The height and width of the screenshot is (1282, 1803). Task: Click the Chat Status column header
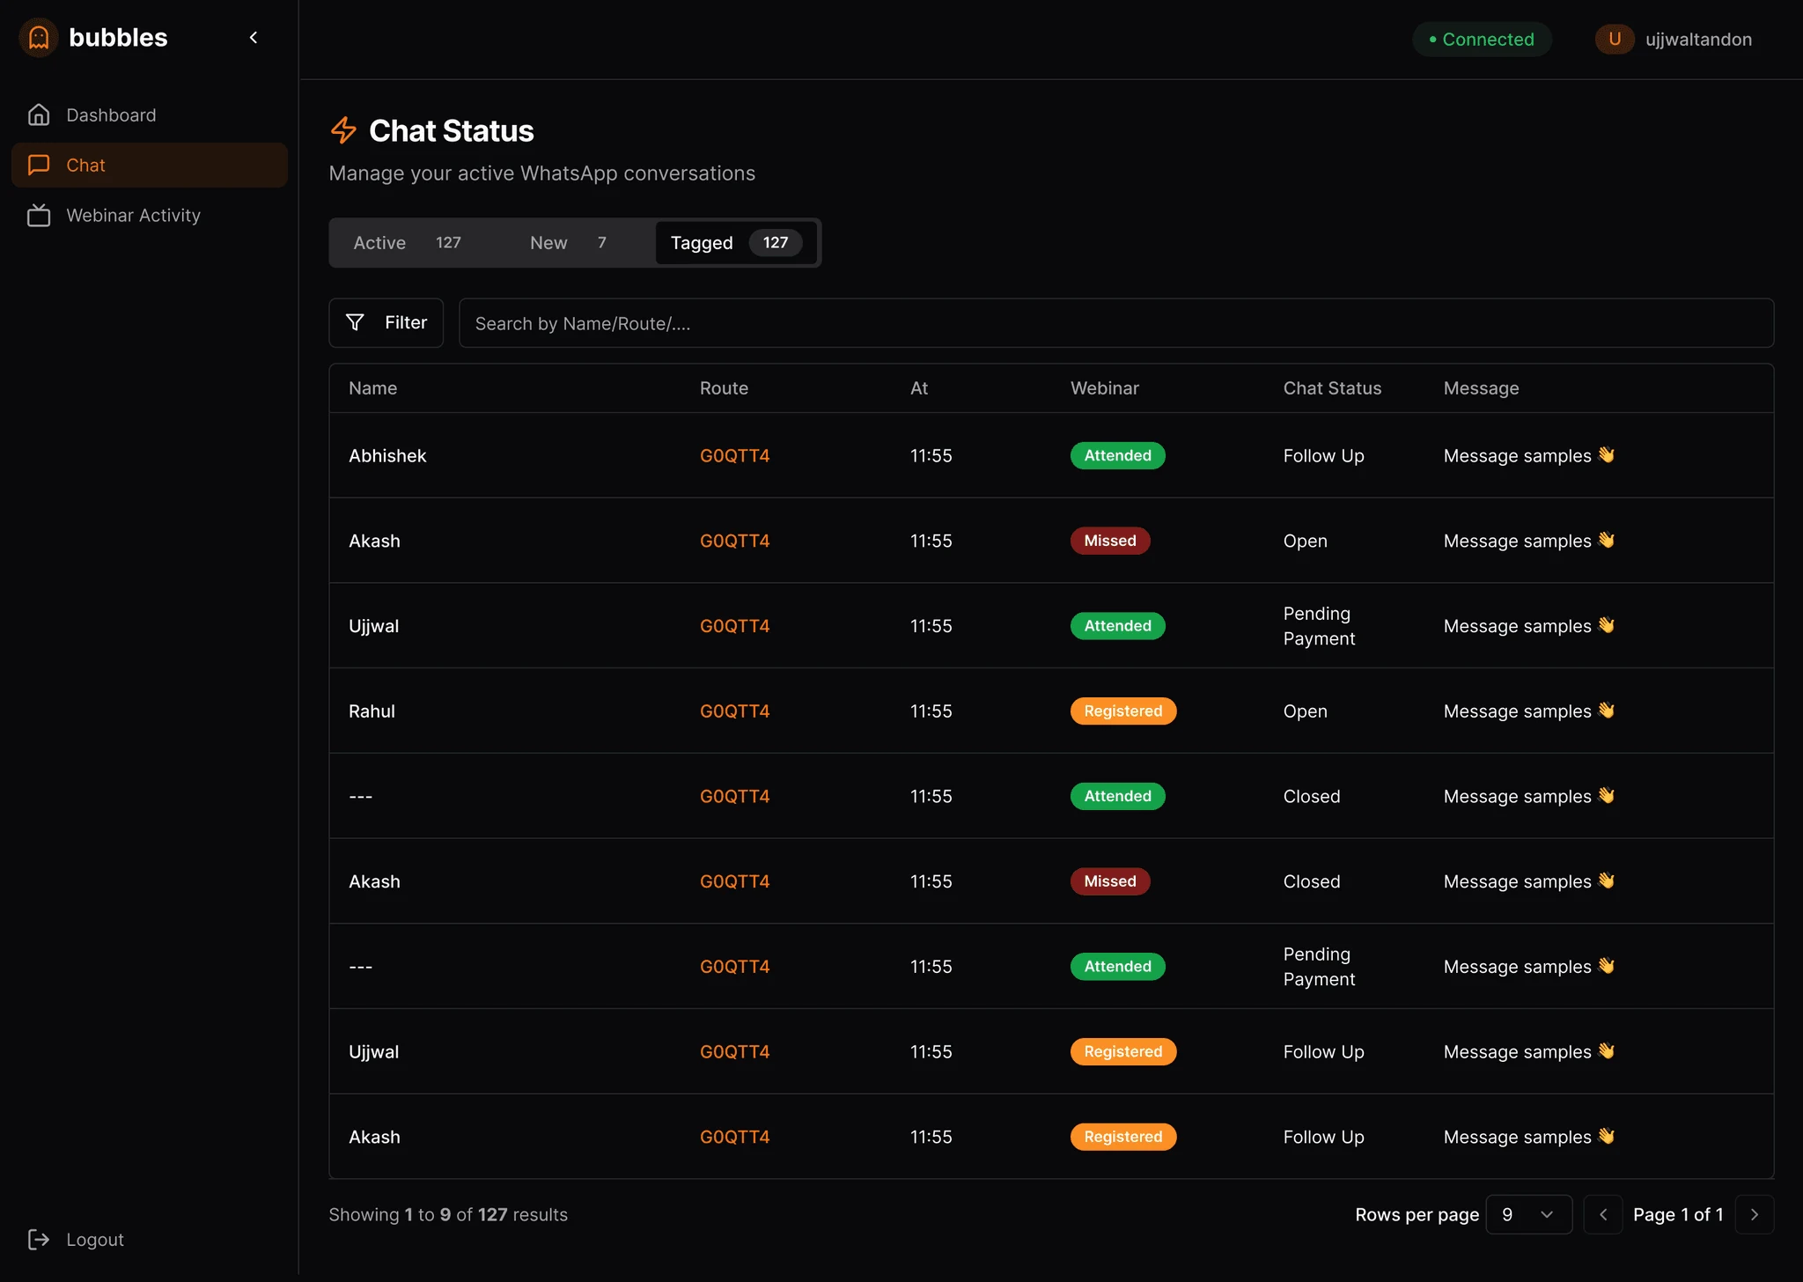pyautogui.click(x=1332, y=388)
